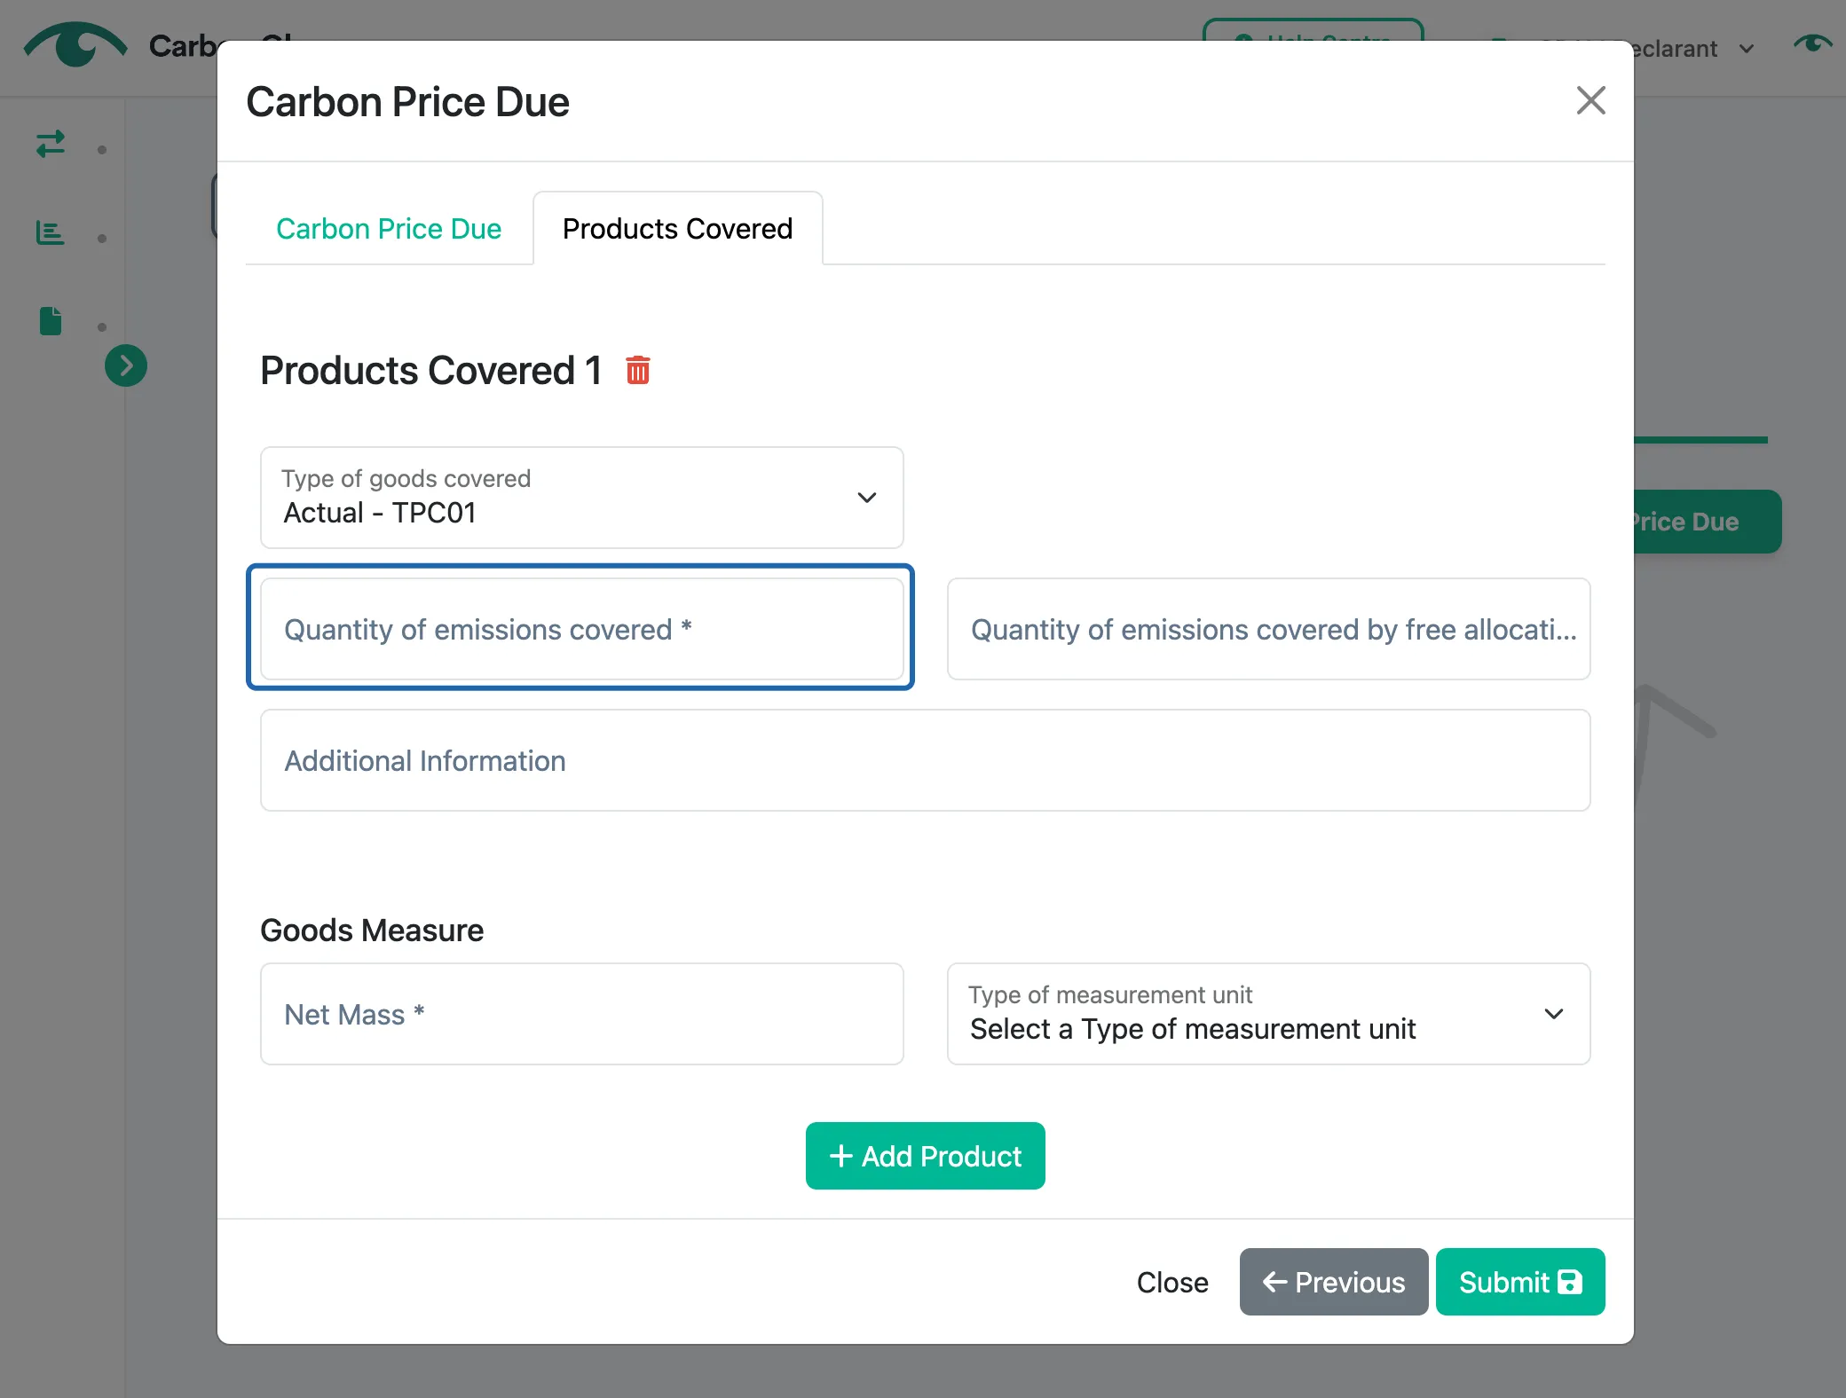
Task: Click the Close text button
Action: 1171,1283
